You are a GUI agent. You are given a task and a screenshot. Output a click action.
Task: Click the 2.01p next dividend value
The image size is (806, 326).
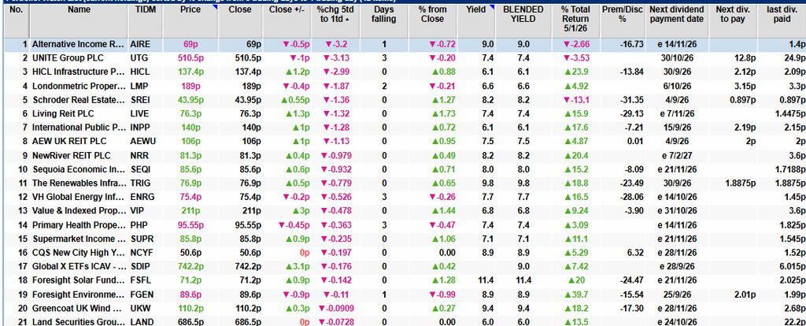[x=745, y=295]
